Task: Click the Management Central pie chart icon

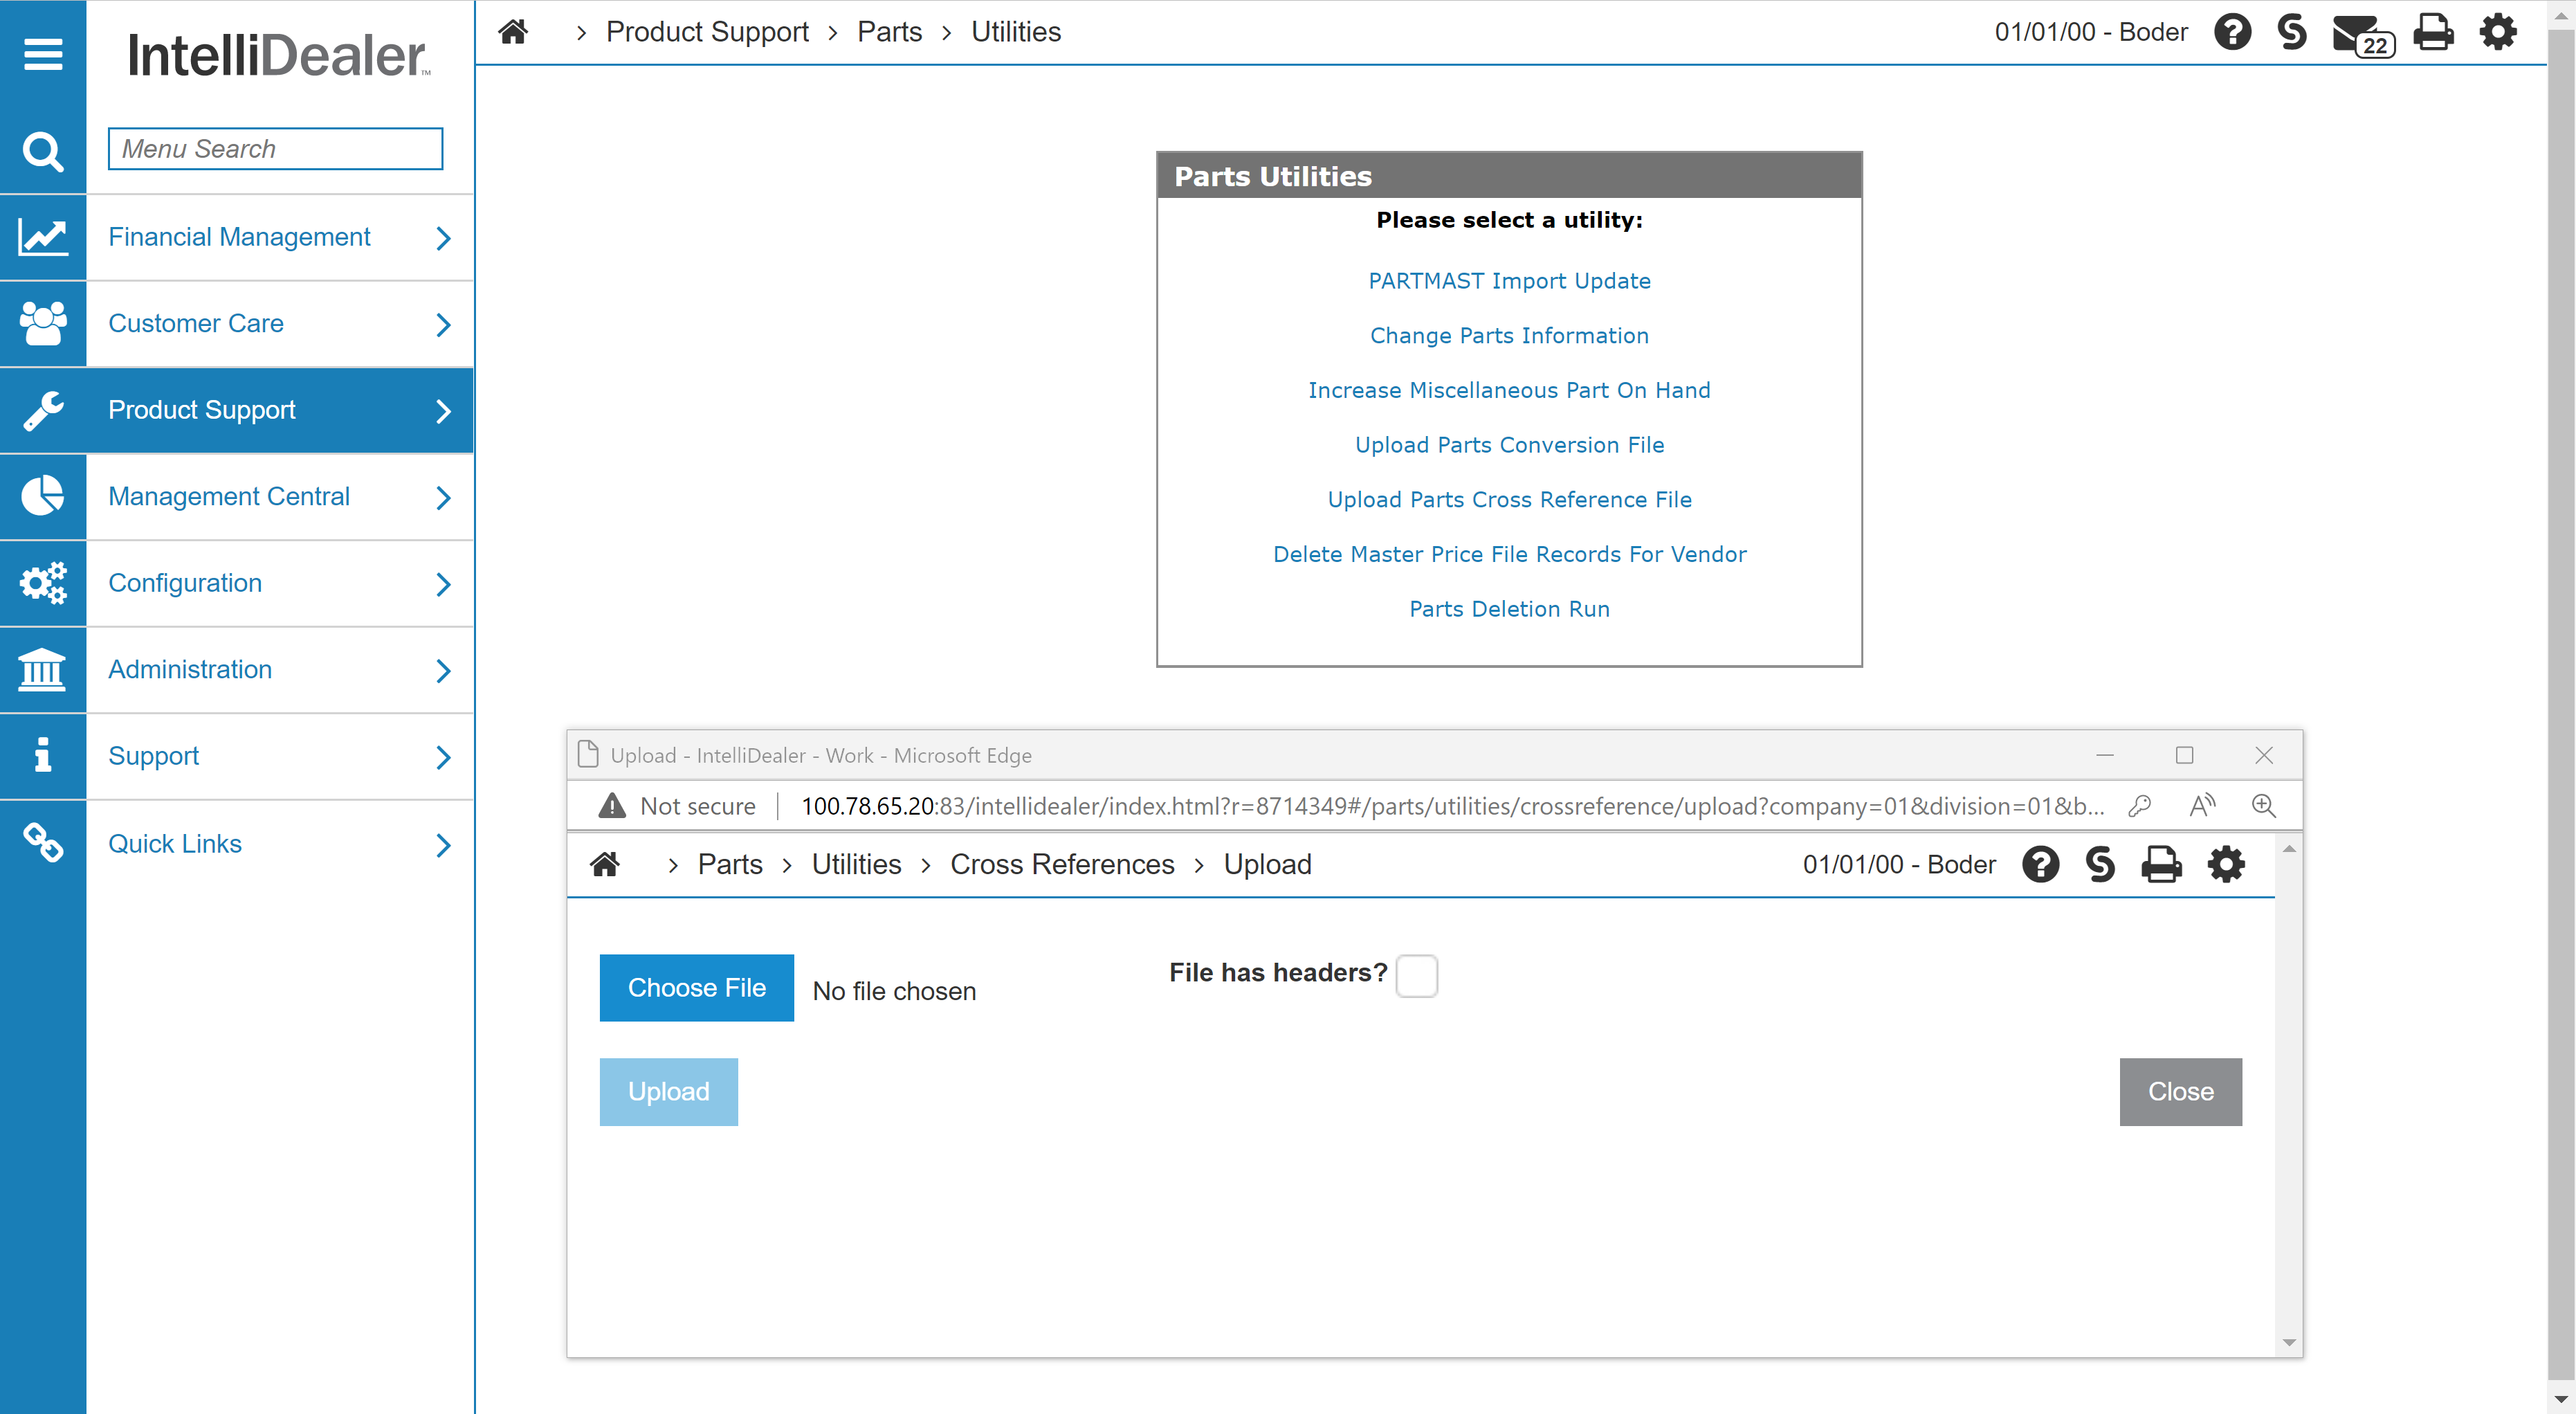Action: 43,497
